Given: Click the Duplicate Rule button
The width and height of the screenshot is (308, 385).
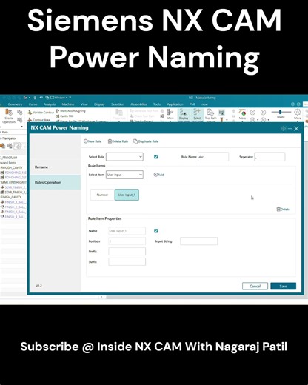Looking at the screenshot, I should (x=146, y=141).
